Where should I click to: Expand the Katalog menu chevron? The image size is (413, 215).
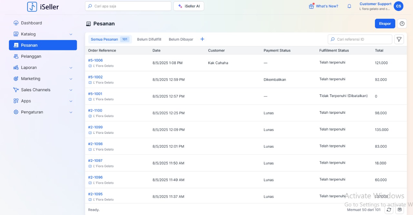click(71, 34)
